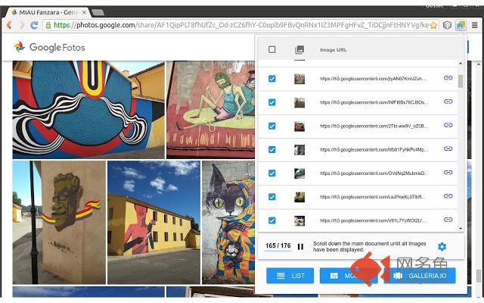484x303 pixels.
Task: Click the image list scrollbar thumb
Action: tap(461, 81)
